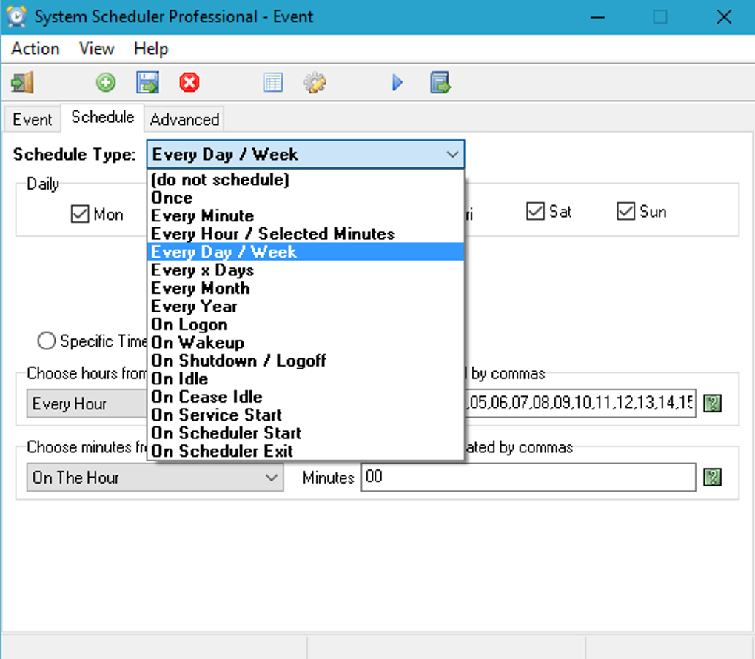
Task: Choose On Service Start option
Action: 306,415
